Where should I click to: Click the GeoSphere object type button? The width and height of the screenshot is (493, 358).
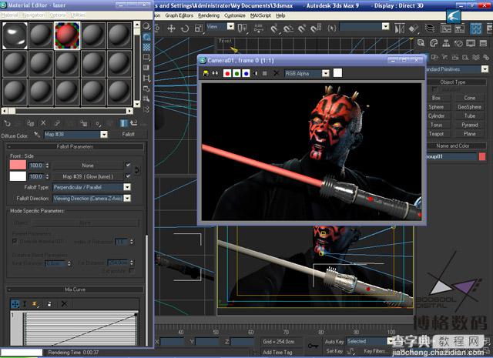pyautogui.click(x=469, y=107)
